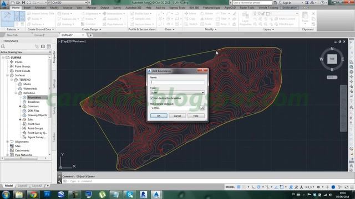The width and height of the screenshot is (355, 199).
Task: Open Google Chrome from the taskbar
Action: pos(33,195)
